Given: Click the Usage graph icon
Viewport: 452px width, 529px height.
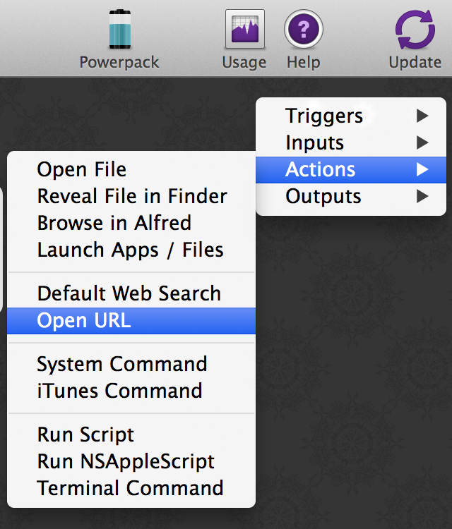Looking at the screenshot, I should pyautogui.click(x=244, y=30).
